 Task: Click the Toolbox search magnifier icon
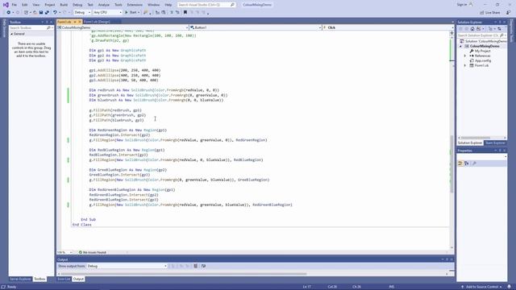48,28
